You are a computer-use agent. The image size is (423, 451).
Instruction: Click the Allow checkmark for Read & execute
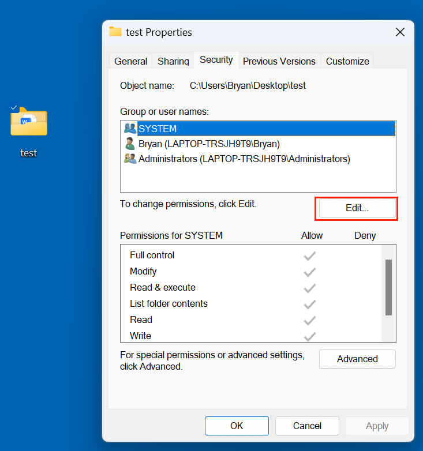(310, 288)
